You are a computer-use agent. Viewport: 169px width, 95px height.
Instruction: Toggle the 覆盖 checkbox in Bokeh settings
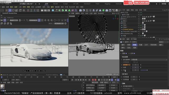pos(126,53)
